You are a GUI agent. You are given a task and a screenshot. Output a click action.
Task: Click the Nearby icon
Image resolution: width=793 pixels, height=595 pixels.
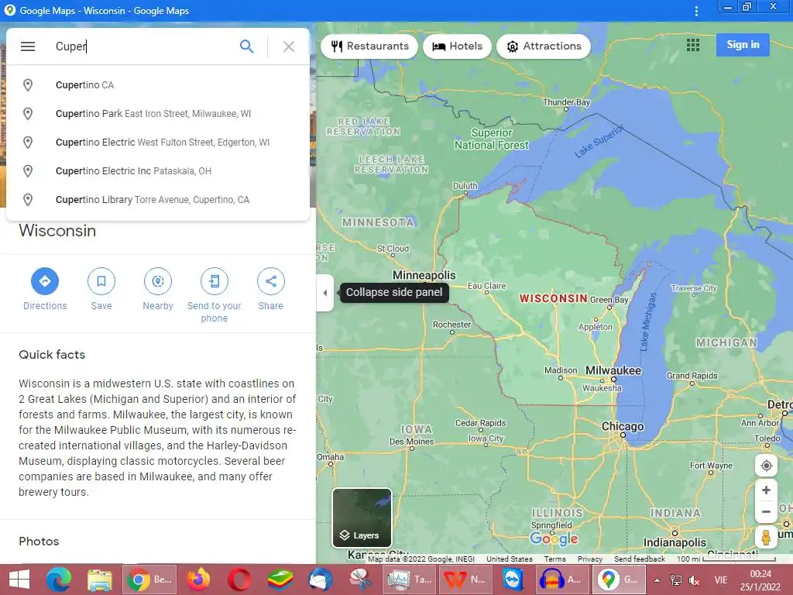point(158,281)
